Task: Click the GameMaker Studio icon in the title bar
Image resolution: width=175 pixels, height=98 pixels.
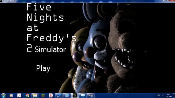Action: tap(1, 1)
